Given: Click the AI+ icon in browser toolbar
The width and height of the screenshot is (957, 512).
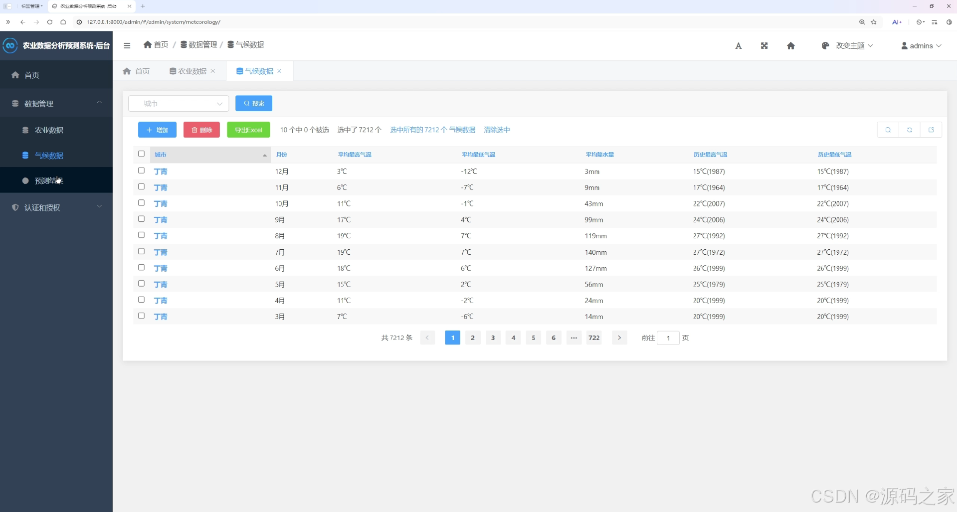Looking at the screenshot, I should tap(897, 22).
